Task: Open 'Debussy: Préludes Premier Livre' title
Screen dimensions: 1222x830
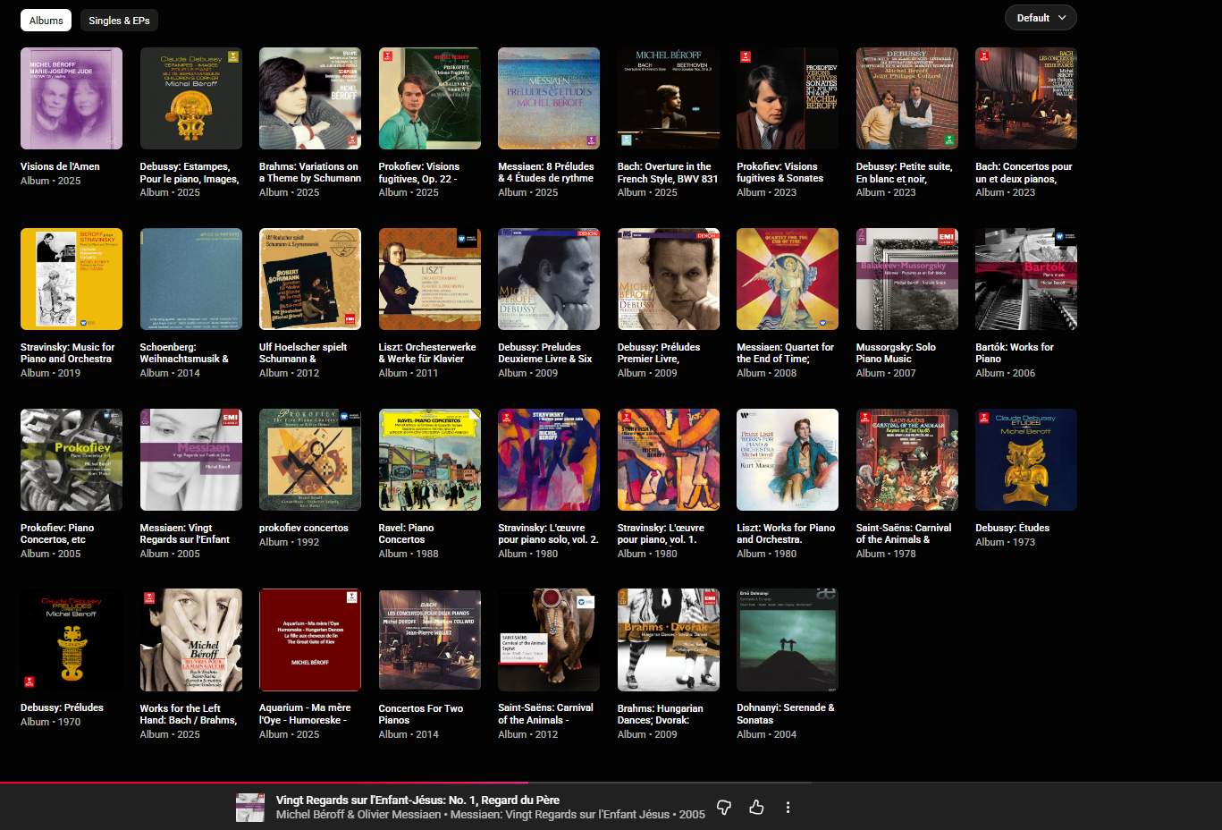Action: [x=659, y=353]
